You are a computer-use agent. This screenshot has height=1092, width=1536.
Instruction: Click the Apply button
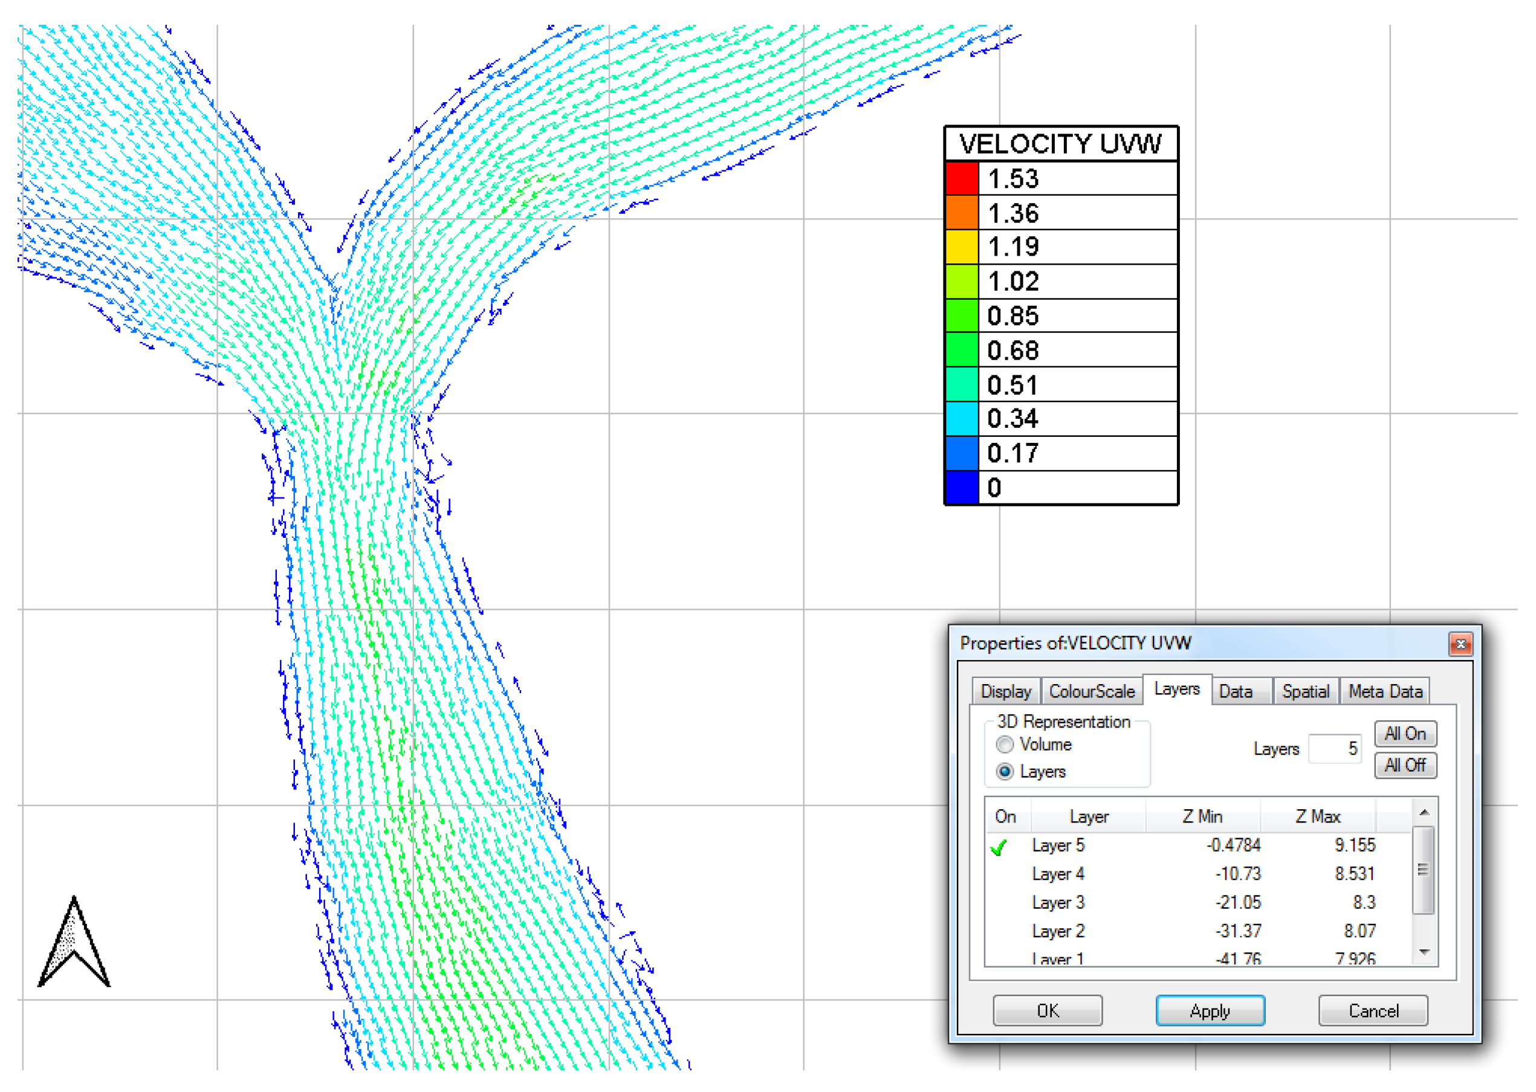coord(1210,1011)
